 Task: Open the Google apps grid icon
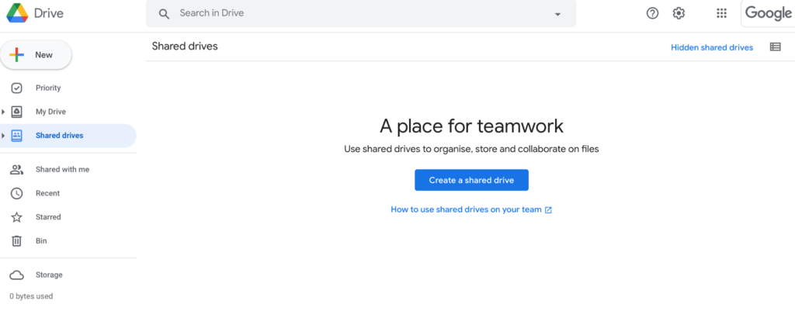point(721,14)
